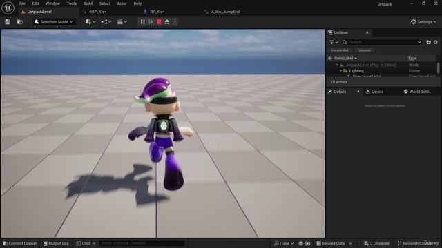Advance a single frame

click(151, 21)
